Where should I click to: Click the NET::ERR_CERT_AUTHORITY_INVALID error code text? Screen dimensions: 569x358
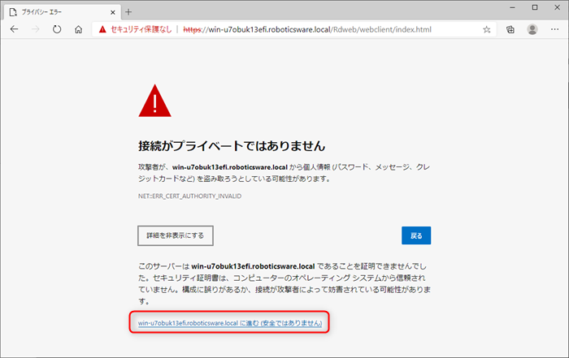click(189, 196)
